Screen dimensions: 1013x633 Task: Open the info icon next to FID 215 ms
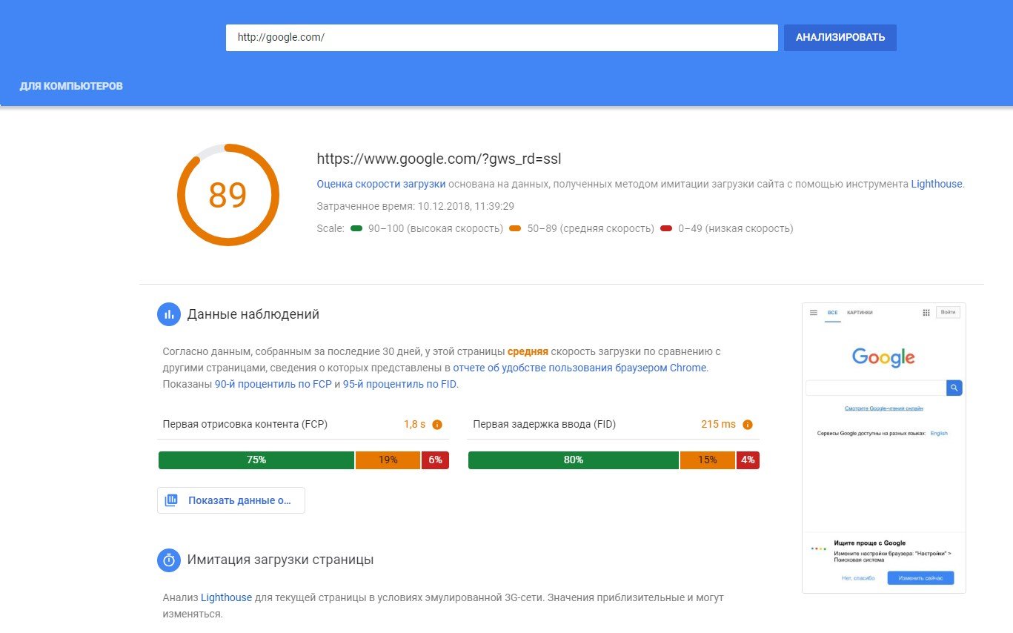pyautogui.click(x=748, y=425)
